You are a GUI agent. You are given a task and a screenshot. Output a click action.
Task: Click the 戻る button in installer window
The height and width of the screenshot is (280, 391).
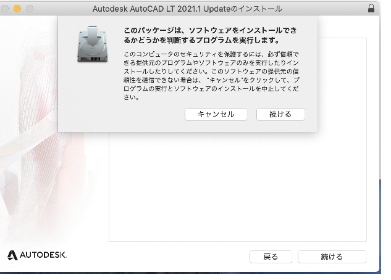271,257
